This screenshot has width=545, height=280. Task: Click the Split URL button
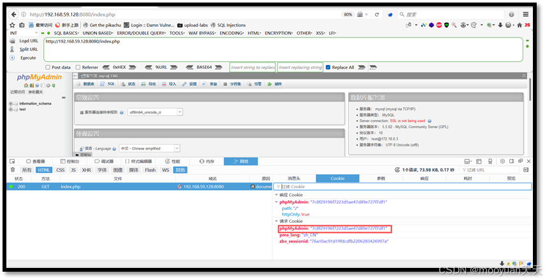click(x=29, y=50)
